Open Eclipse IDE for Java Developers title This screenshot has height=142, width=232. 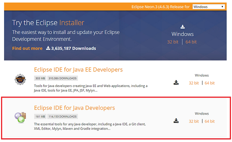[x=74, y=108]
